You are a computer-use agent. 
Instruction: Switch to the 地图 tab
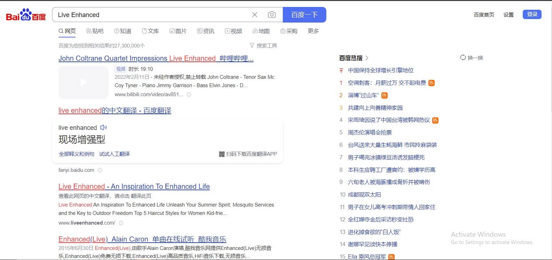(261, 31)
